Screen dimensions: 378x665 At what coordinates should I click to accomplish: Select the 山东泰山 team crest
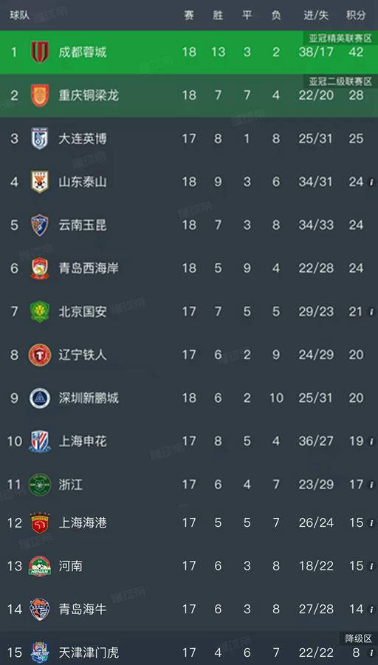click(40, 182)
